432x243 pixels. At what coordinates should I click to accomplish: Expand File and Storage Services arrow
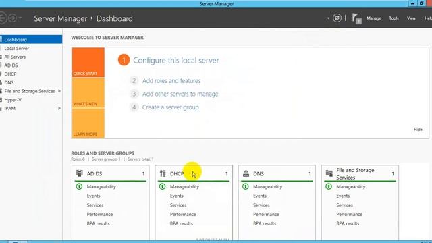[x=59, y=91]
